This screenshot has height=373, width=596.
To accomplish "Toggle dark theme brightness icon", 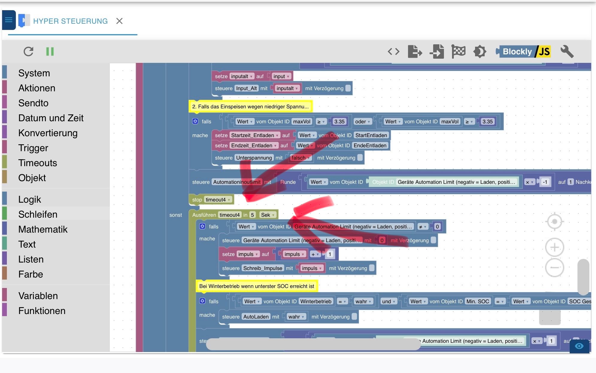I will [x=480, y=51].
